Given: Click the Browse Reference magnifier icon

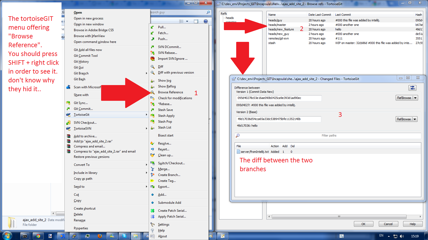Looking at the screenshot, I should (x=152, y=92).
